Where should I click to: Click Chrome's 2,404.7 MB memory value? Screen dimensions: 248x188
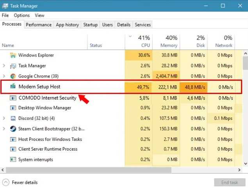pos(166,76)
